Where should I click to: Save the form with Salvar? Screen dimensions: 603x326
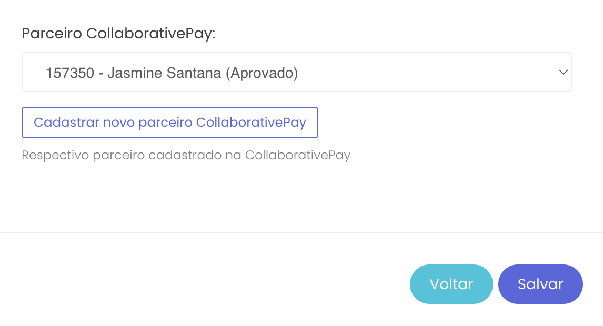click(x=540, y=284)
